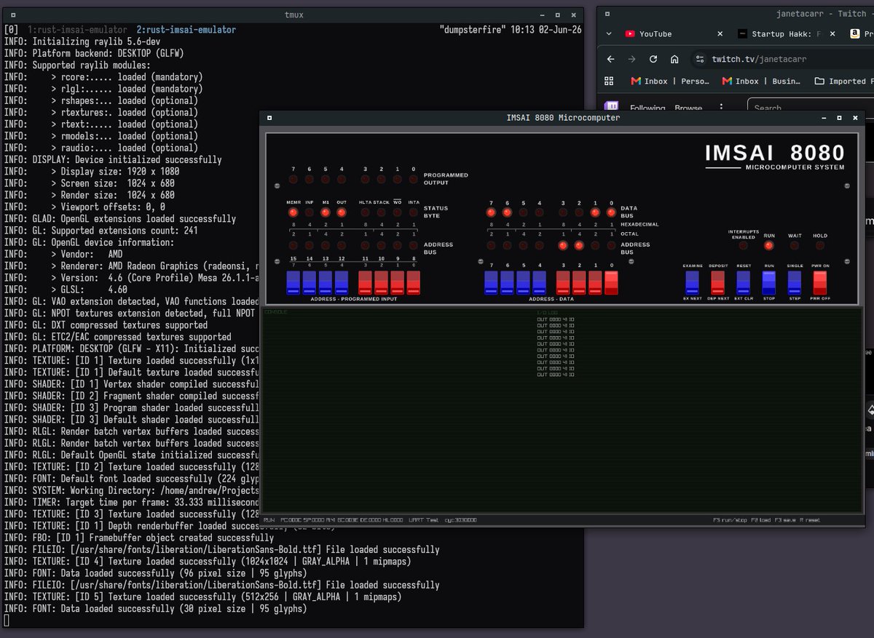Flip address switch 15 on the IMSAI panel

pos(293,282)
